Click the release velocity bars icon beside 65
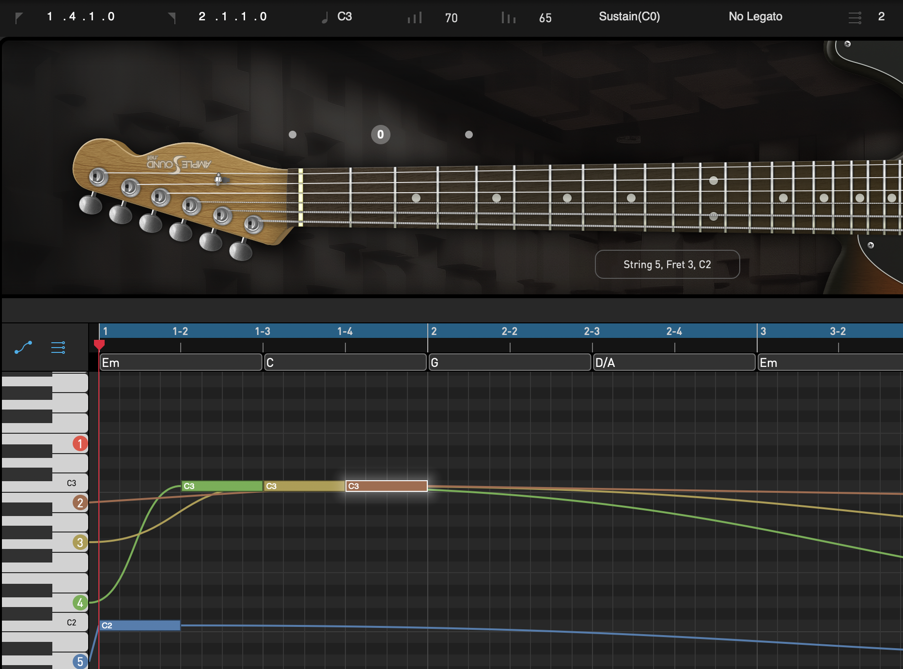 509,18
